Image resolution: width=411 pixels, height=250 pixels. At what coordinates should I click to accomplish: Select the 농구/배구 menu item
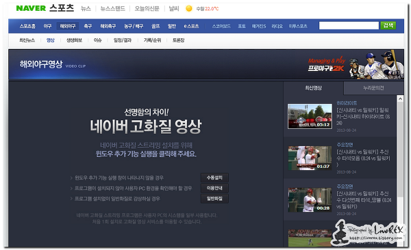134,26
